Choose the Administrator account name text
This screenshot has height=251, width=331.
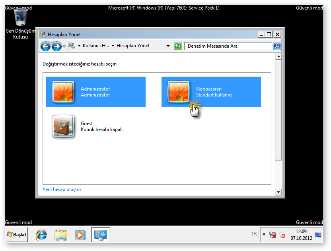pos(95,89)
